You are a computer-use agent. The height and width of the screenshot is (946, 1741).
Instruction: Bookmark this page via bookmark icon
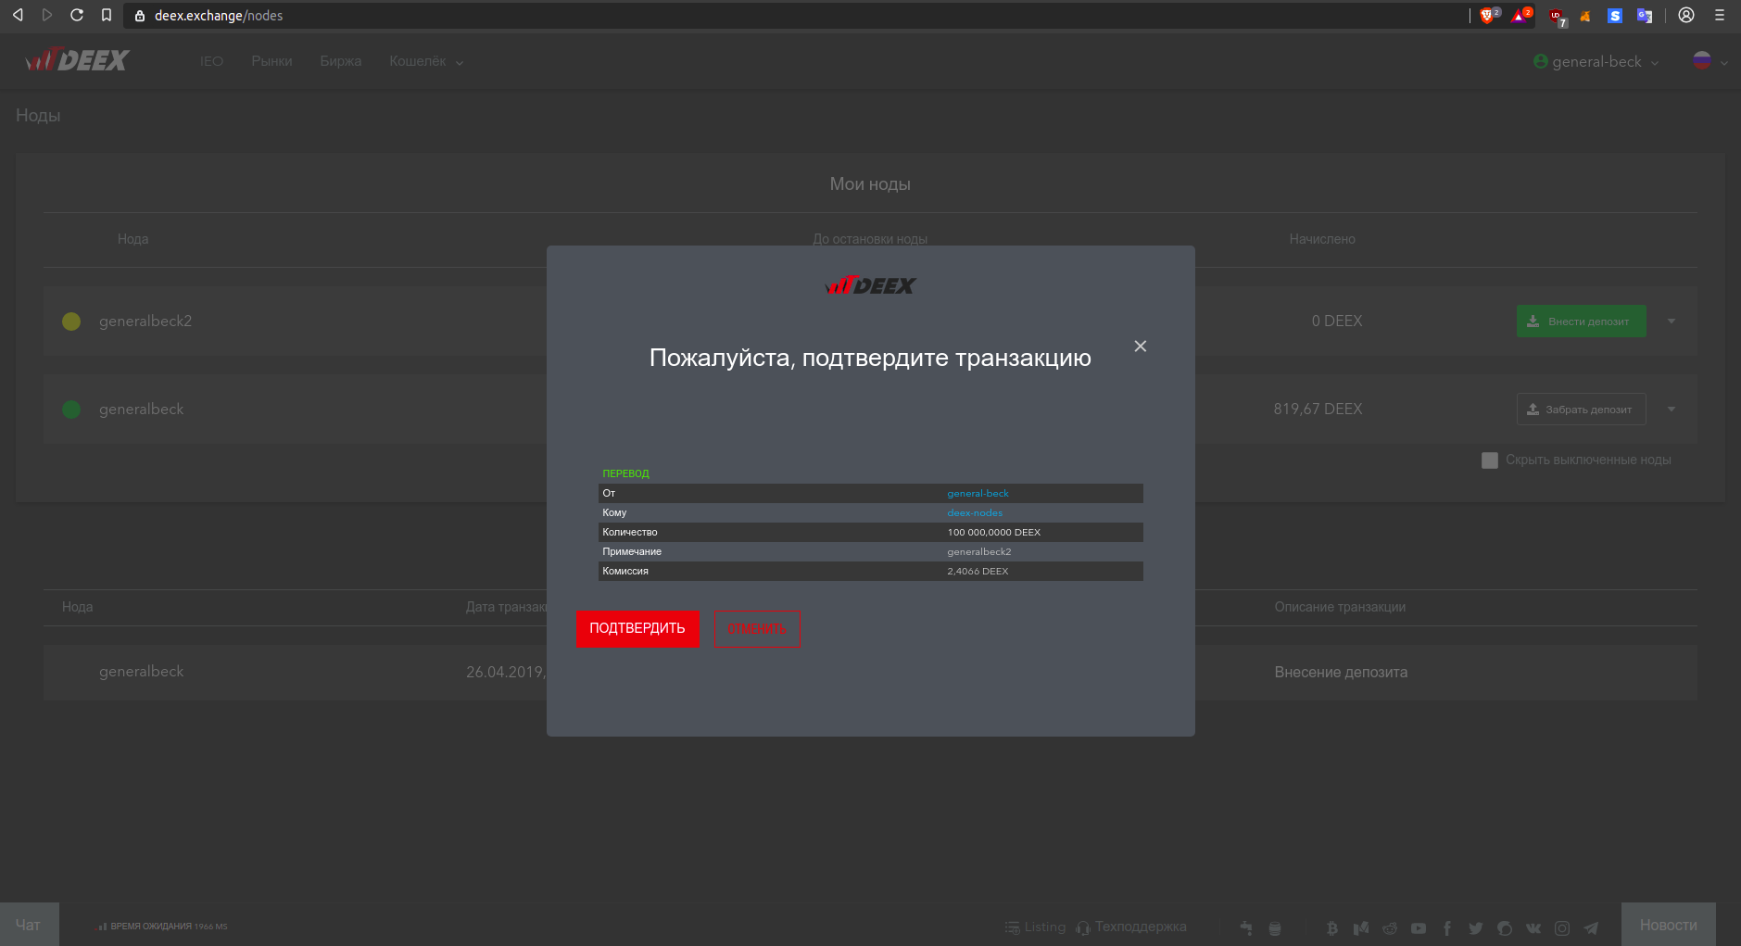107,15
